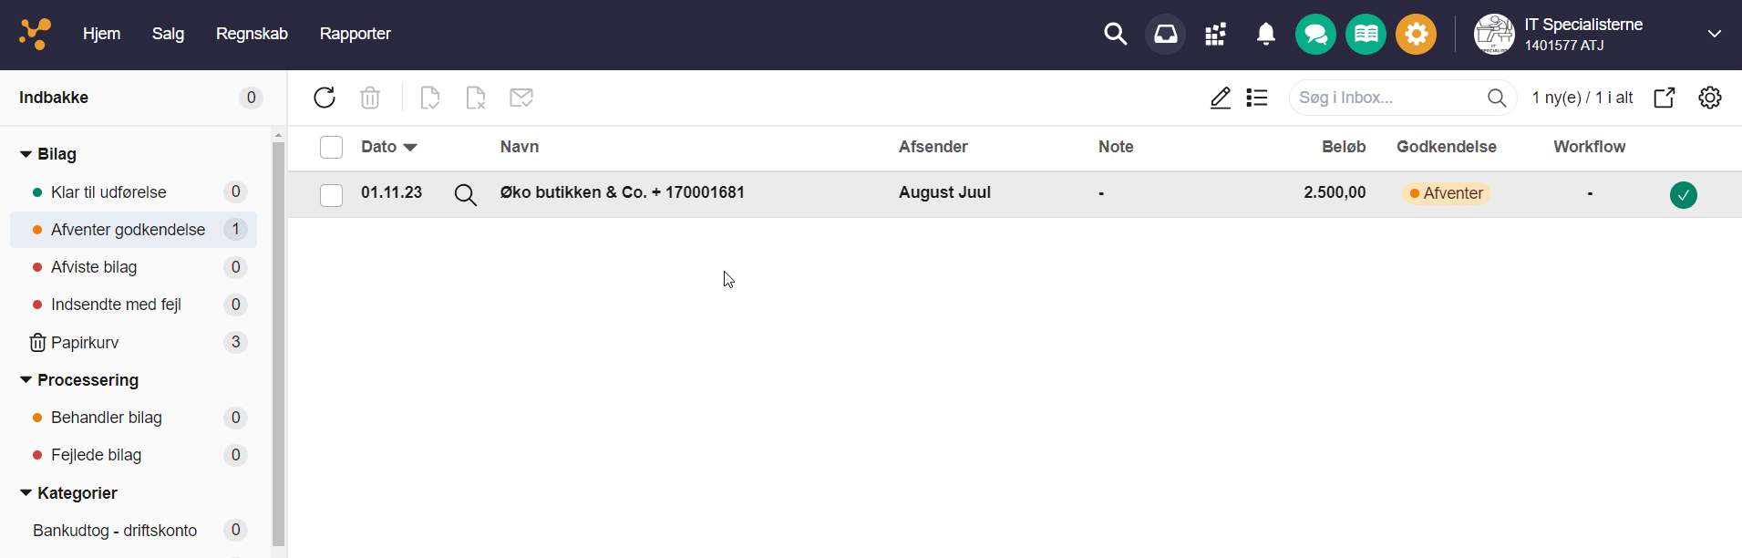The image size is (1742, 558).
Task: Collapse the Processering section
Action: pyautogui.click(x=26, y=380)
